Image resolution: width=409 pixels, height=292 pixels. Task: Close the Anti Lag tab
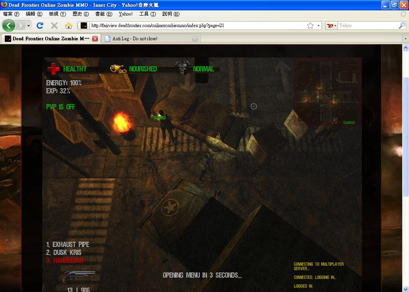click(195, 39)
